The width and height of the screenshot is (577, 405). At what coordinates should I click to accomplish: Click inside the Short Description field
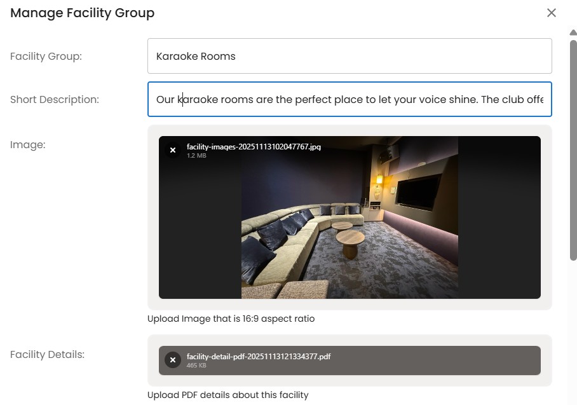point(350,99)
